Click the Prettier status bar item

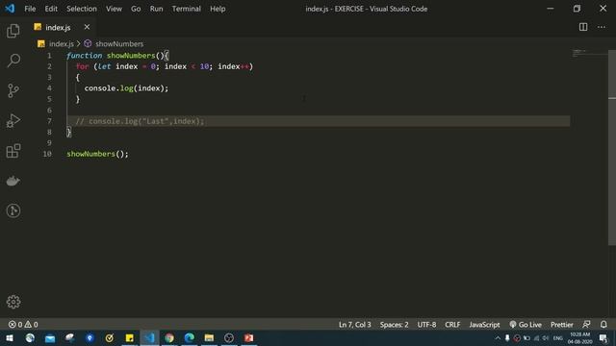(562, 325)
